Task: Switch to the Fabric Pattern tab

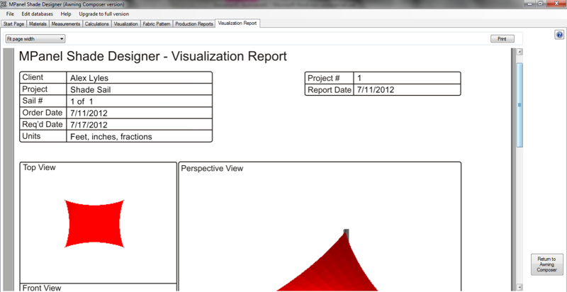Action: coord(156,23)
